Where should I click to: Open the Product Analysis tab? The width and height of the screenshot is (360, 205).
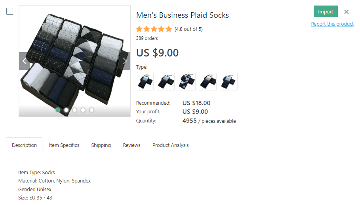tap(170, 145)
